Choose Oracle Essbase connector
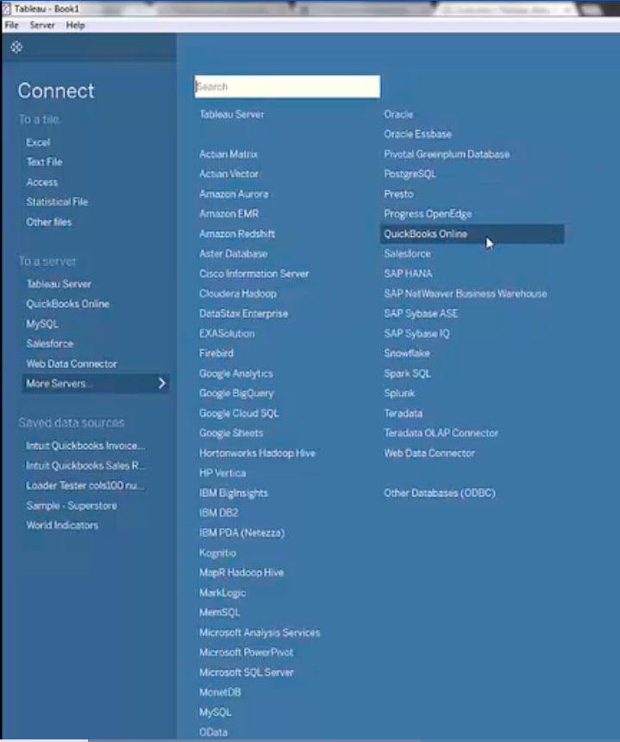Image resolution: width=620 pixels, height=742 pixels. tap(417, 134)
